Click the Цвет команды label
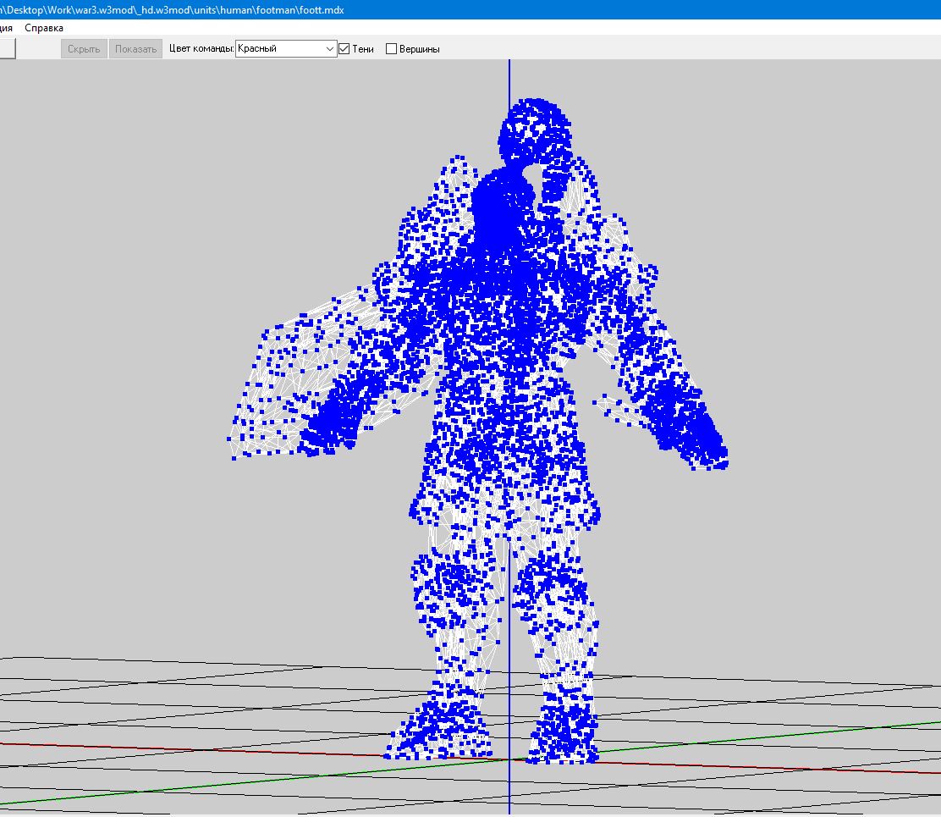 pos(201,49)
